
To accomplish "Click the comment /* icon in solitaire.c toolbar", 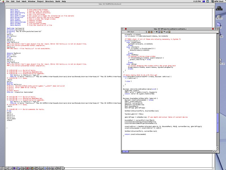I will [x=154, y=32].
